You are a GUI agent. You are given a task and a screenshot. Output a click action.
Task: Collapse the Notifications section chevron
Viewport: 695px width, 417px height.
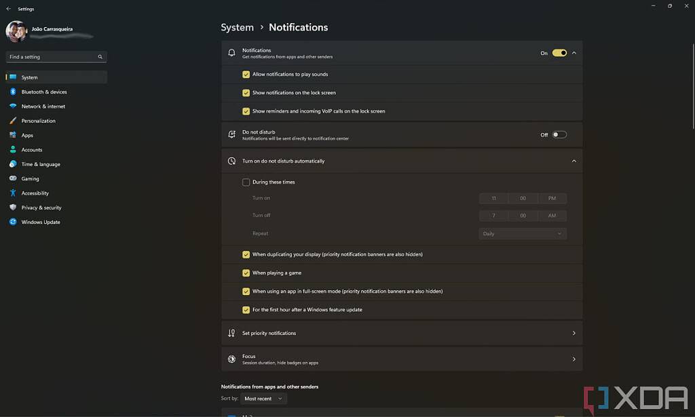pos(573,52)
